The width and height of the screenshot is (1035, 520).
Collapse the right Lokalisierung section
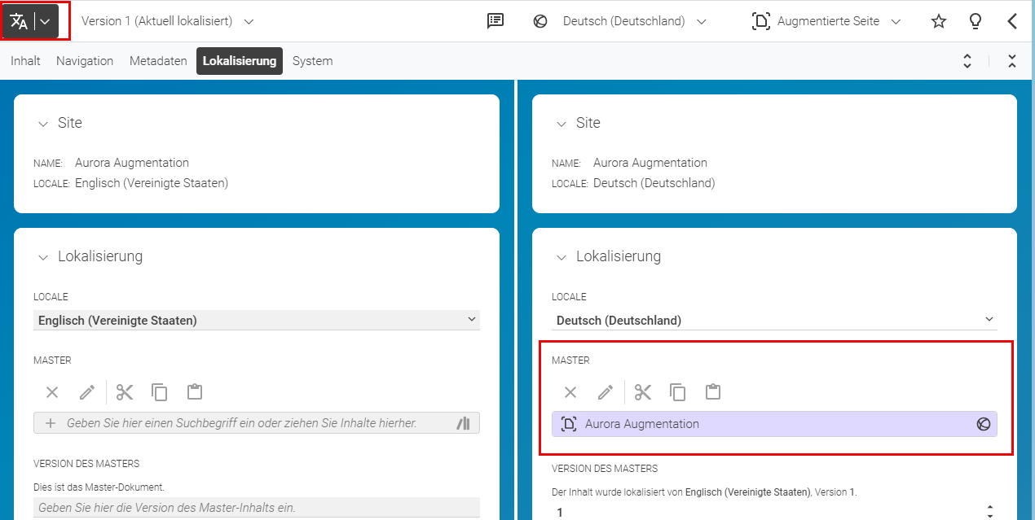(x=561, y=257)
